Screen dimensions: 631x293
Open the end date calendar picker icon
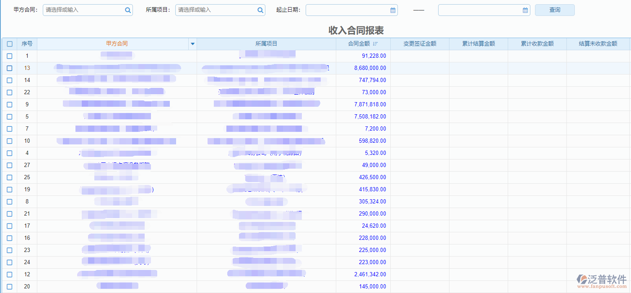click(525, 10)
